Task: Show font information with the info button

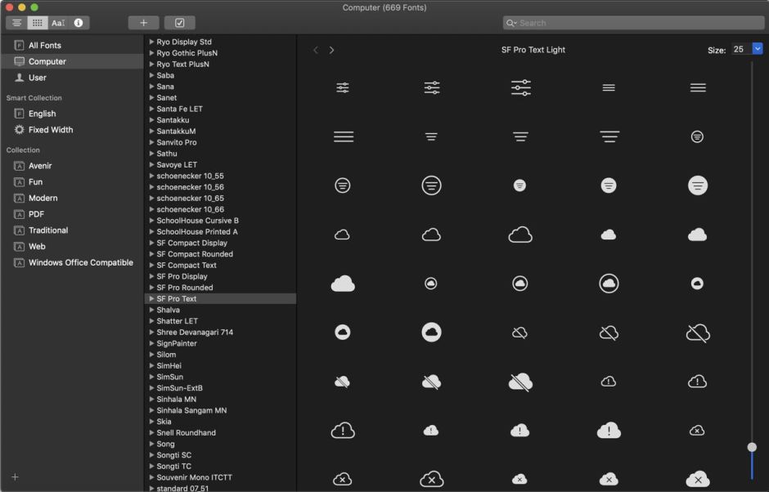Action: [x=79, y=23]
